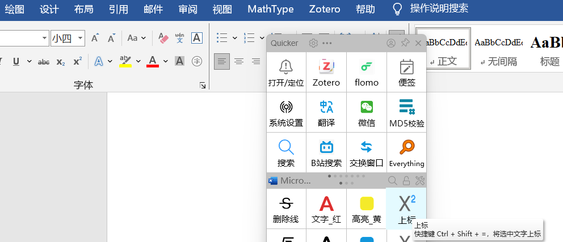Open Quicker more options (three dots)

pos(327,44)
